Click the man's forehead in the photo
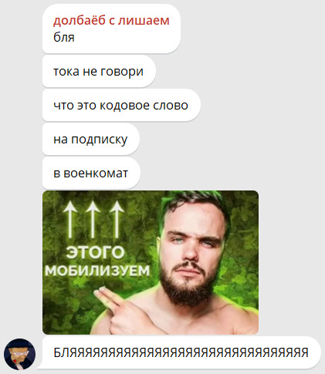 tap(195, 218)
